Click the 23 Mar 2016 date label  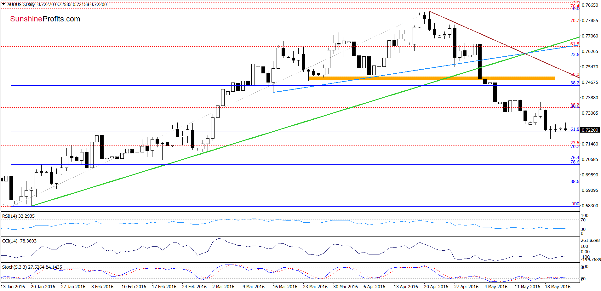point(315,287)
